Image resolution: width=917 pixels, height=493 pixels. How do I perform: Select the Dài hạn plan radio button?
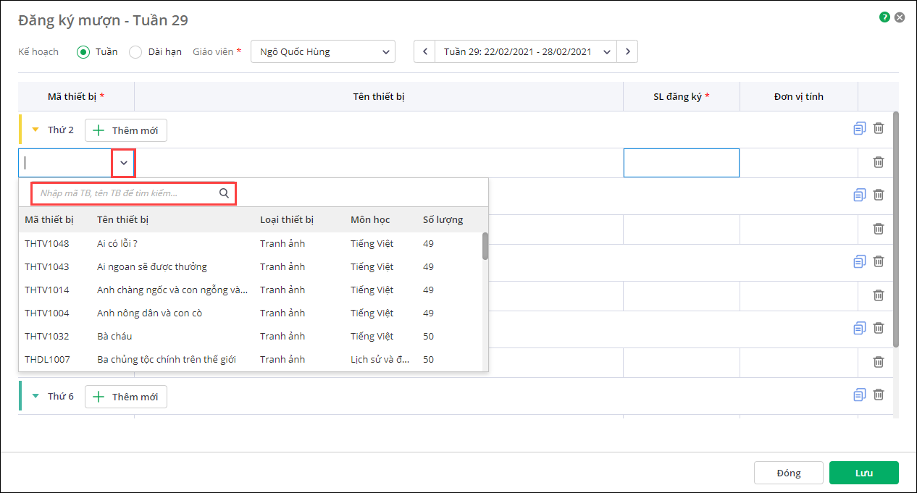coord(135,51)
